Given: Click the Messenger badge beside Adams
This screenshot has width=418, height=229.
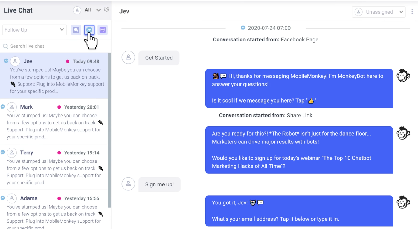Looking at the screenshot, I should [x=3, y=198].
